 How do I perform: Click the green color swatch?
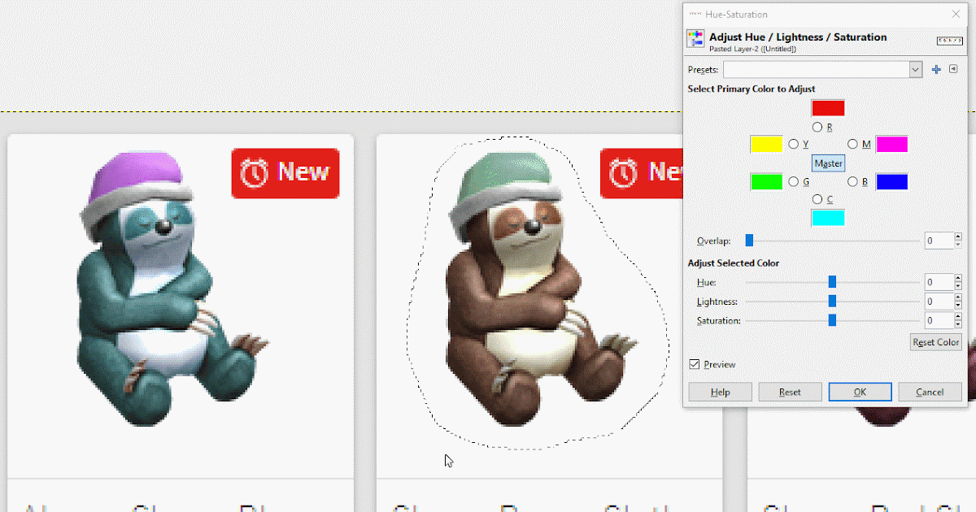click(x=766, y=181)
